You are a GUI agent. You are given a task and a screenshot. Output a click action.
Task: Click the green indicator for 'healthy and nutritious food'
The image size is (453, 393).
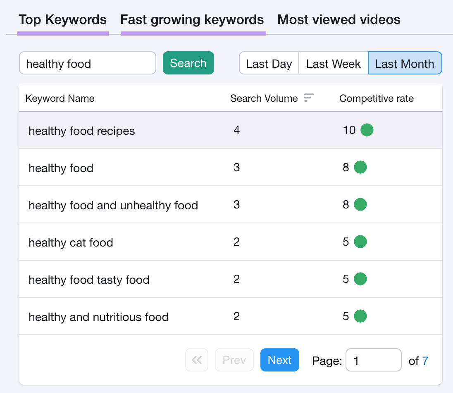click(360, 316)
